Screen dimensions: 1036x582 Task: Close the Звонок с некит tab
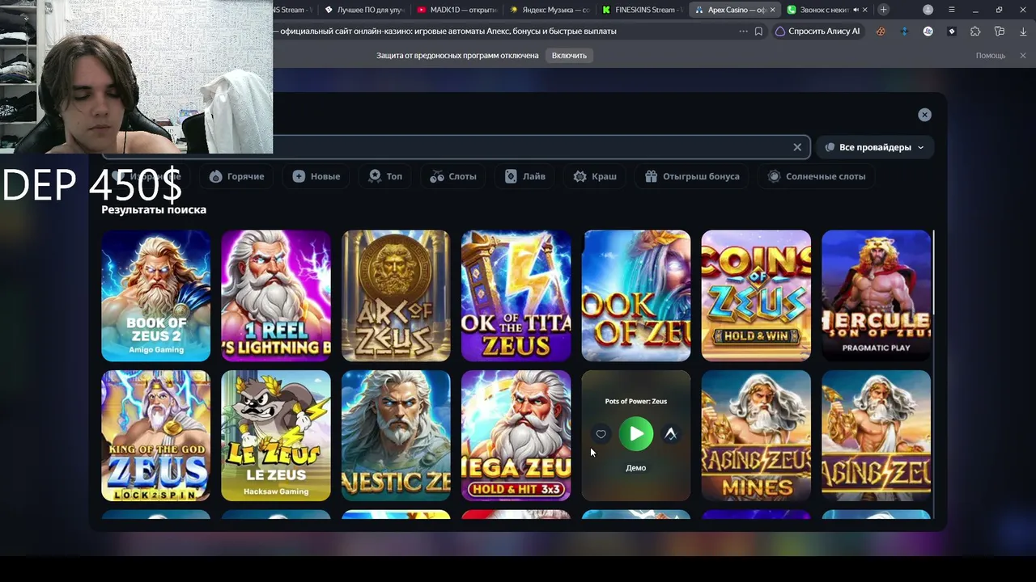pyautogui.click(x=865, y=10)
